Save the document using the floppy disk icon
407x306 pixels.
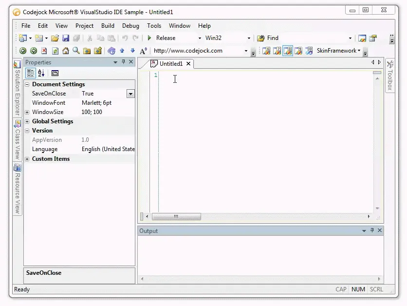pos(65,38)
